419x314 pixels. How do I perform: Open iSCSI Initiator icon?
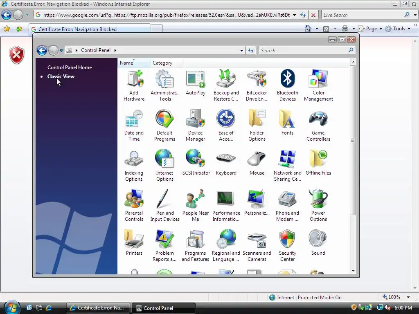click(196, 163)
